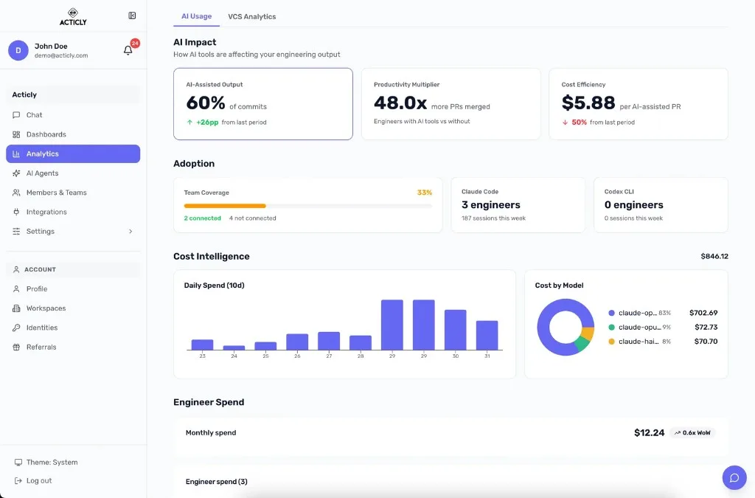755x498 pixels.
Task: Switch theme using Theme: System control
Action: click(52, 462)
